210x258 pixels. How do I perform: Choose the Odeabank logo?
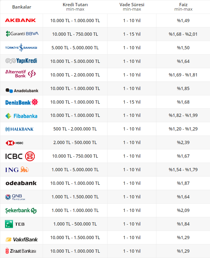(x=21, y=183)
